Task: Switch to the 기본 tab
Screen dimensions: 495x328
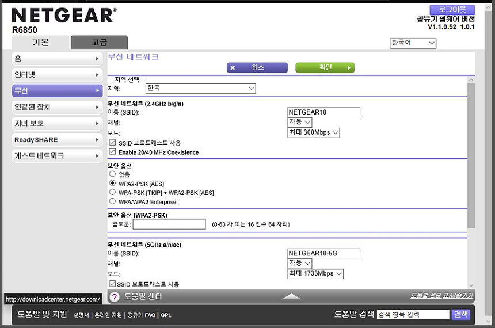Action: coord(40,43)
